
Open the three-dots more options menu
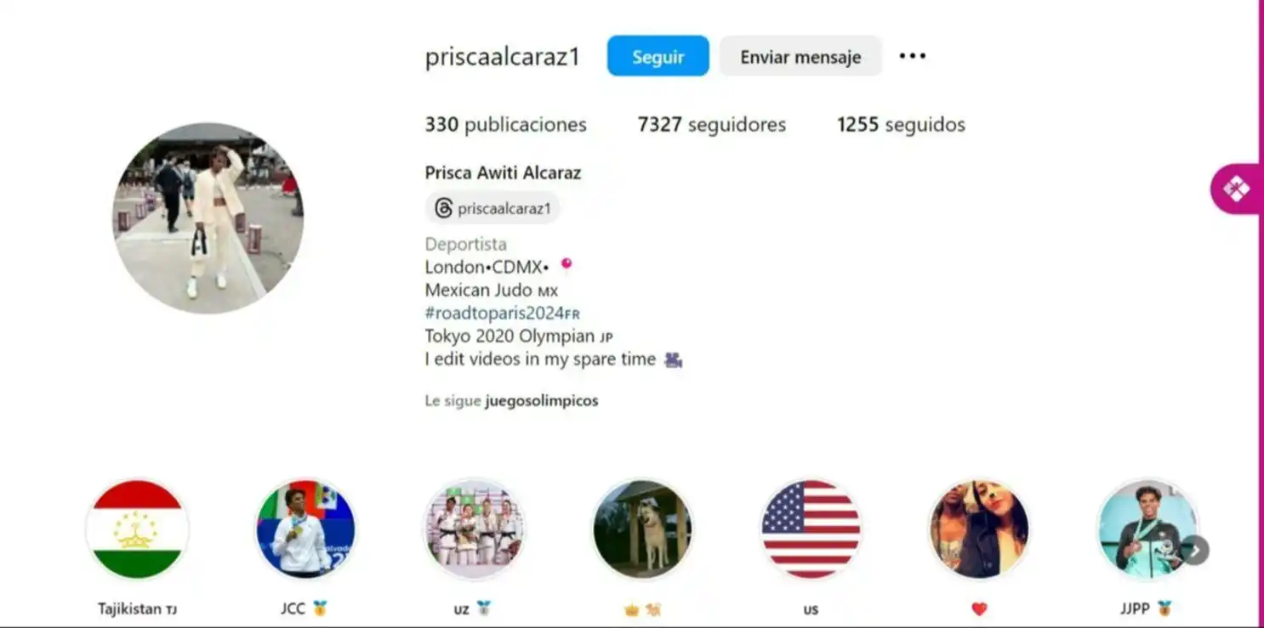click(912, 56)
